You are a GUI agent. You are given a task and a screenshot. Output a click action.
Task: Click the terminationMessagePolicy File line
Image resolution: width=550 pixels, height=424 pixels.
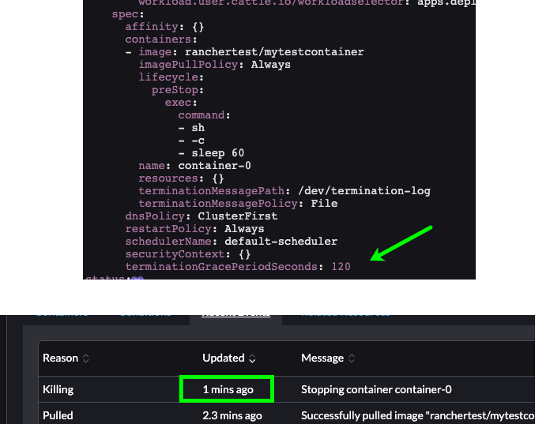[x=238, y=203]
